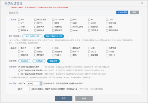Click the gray 删除 button
The width and height of the screenshot is (148, 103).
[x=134, y=12]
